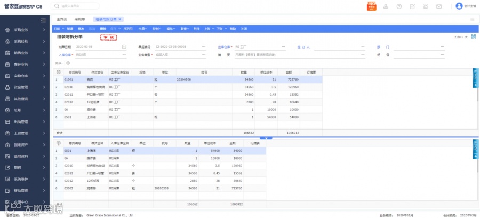480x218 pixels.
Task: Switch to the 采购单 tab
Action: coord(80,19)
